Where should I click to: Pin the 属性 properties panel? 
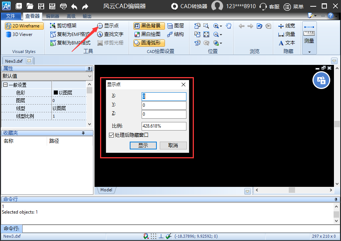click(x=89, y=69)
